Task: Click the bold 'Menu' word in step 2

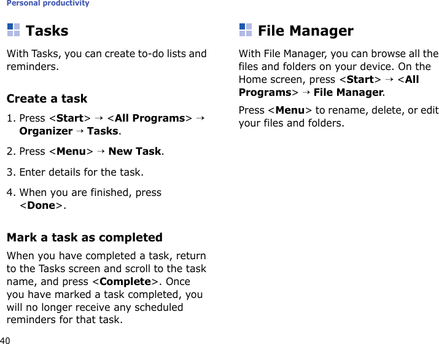Action: [x=71, y=151]
